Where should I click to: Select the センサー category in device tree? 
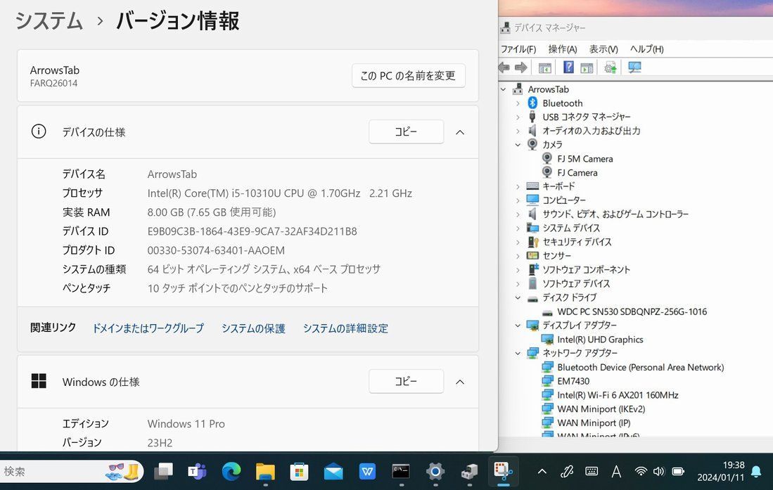pyautogui.click(x=556, y=256)
